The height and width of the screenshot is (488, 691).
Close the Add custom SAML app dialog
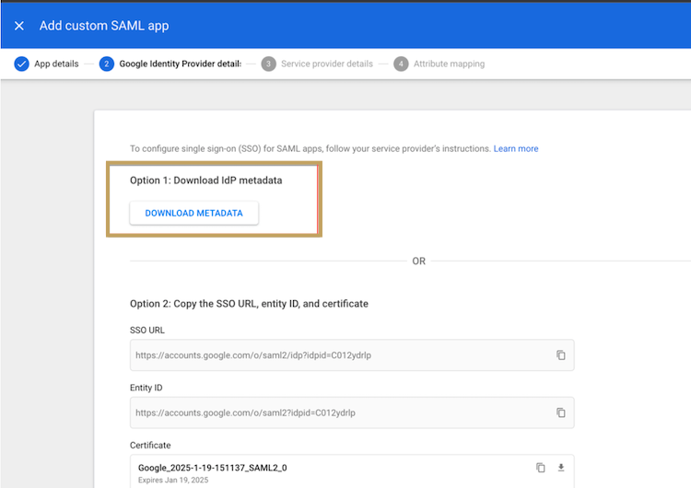19,26
